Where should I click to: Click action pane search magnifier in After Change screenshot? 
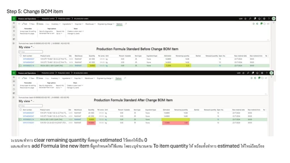[125, 78]
